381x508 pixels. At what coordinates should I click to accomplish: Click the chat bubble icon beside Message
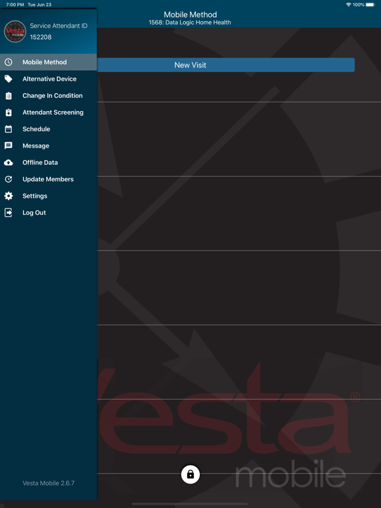click(9, 146)
